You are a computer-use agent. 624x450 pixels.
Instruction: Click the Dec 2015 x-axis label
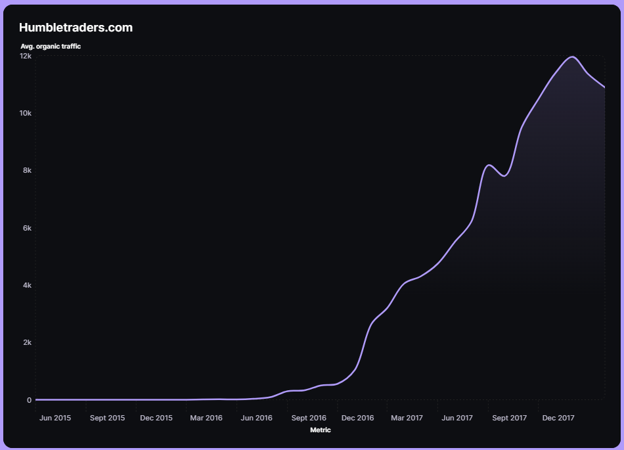tap(156, 418)
